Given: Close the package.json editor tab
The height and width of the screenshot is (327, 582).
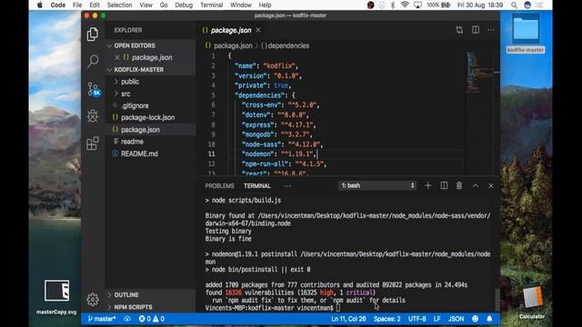Looking at the screenshot, I should [x=258, y=30].
